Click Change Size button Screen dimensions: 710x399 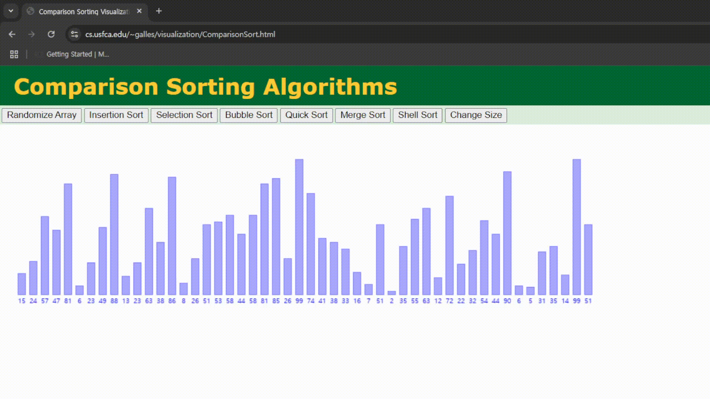coord(476,115)
